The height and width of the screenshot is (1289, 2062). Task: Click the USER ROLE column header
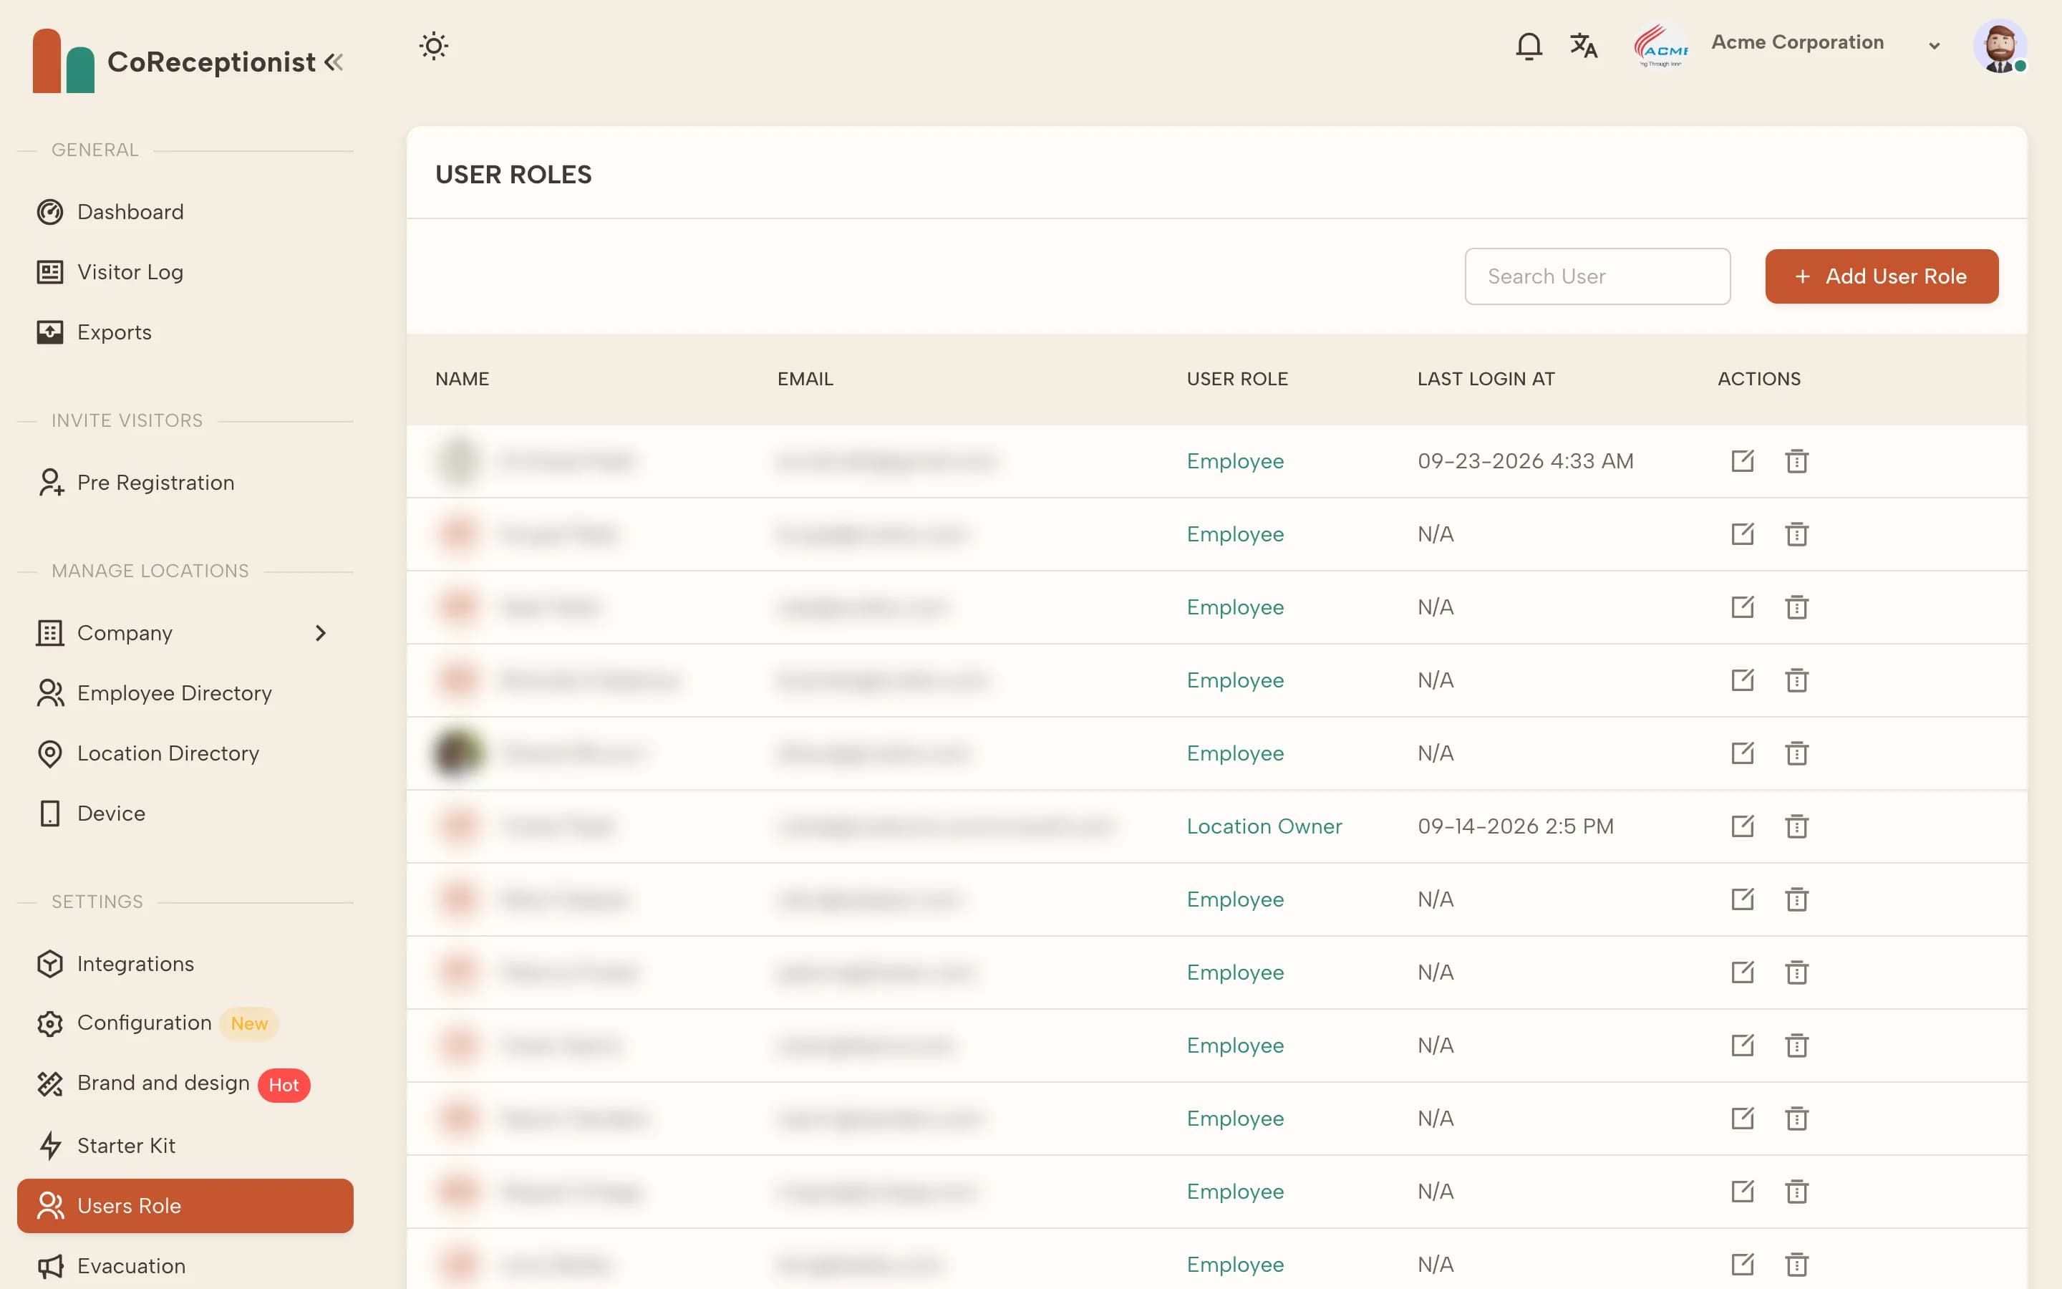coord(1237,379)
